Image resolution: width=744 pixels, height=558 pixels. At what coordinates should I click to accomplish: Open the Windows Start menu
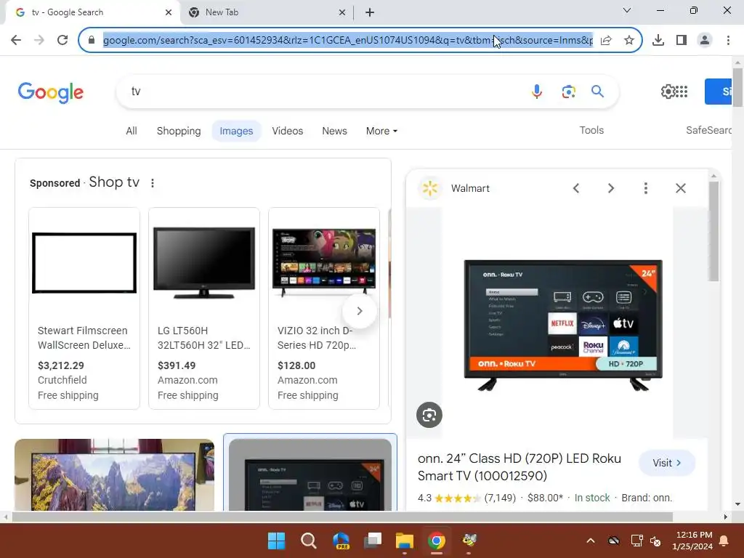click(x=276, y=541)
